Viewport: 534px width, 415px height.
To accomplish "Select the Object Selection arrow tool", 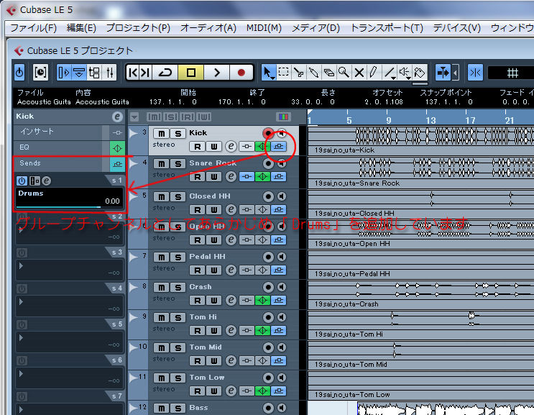I will coord(268,73).
